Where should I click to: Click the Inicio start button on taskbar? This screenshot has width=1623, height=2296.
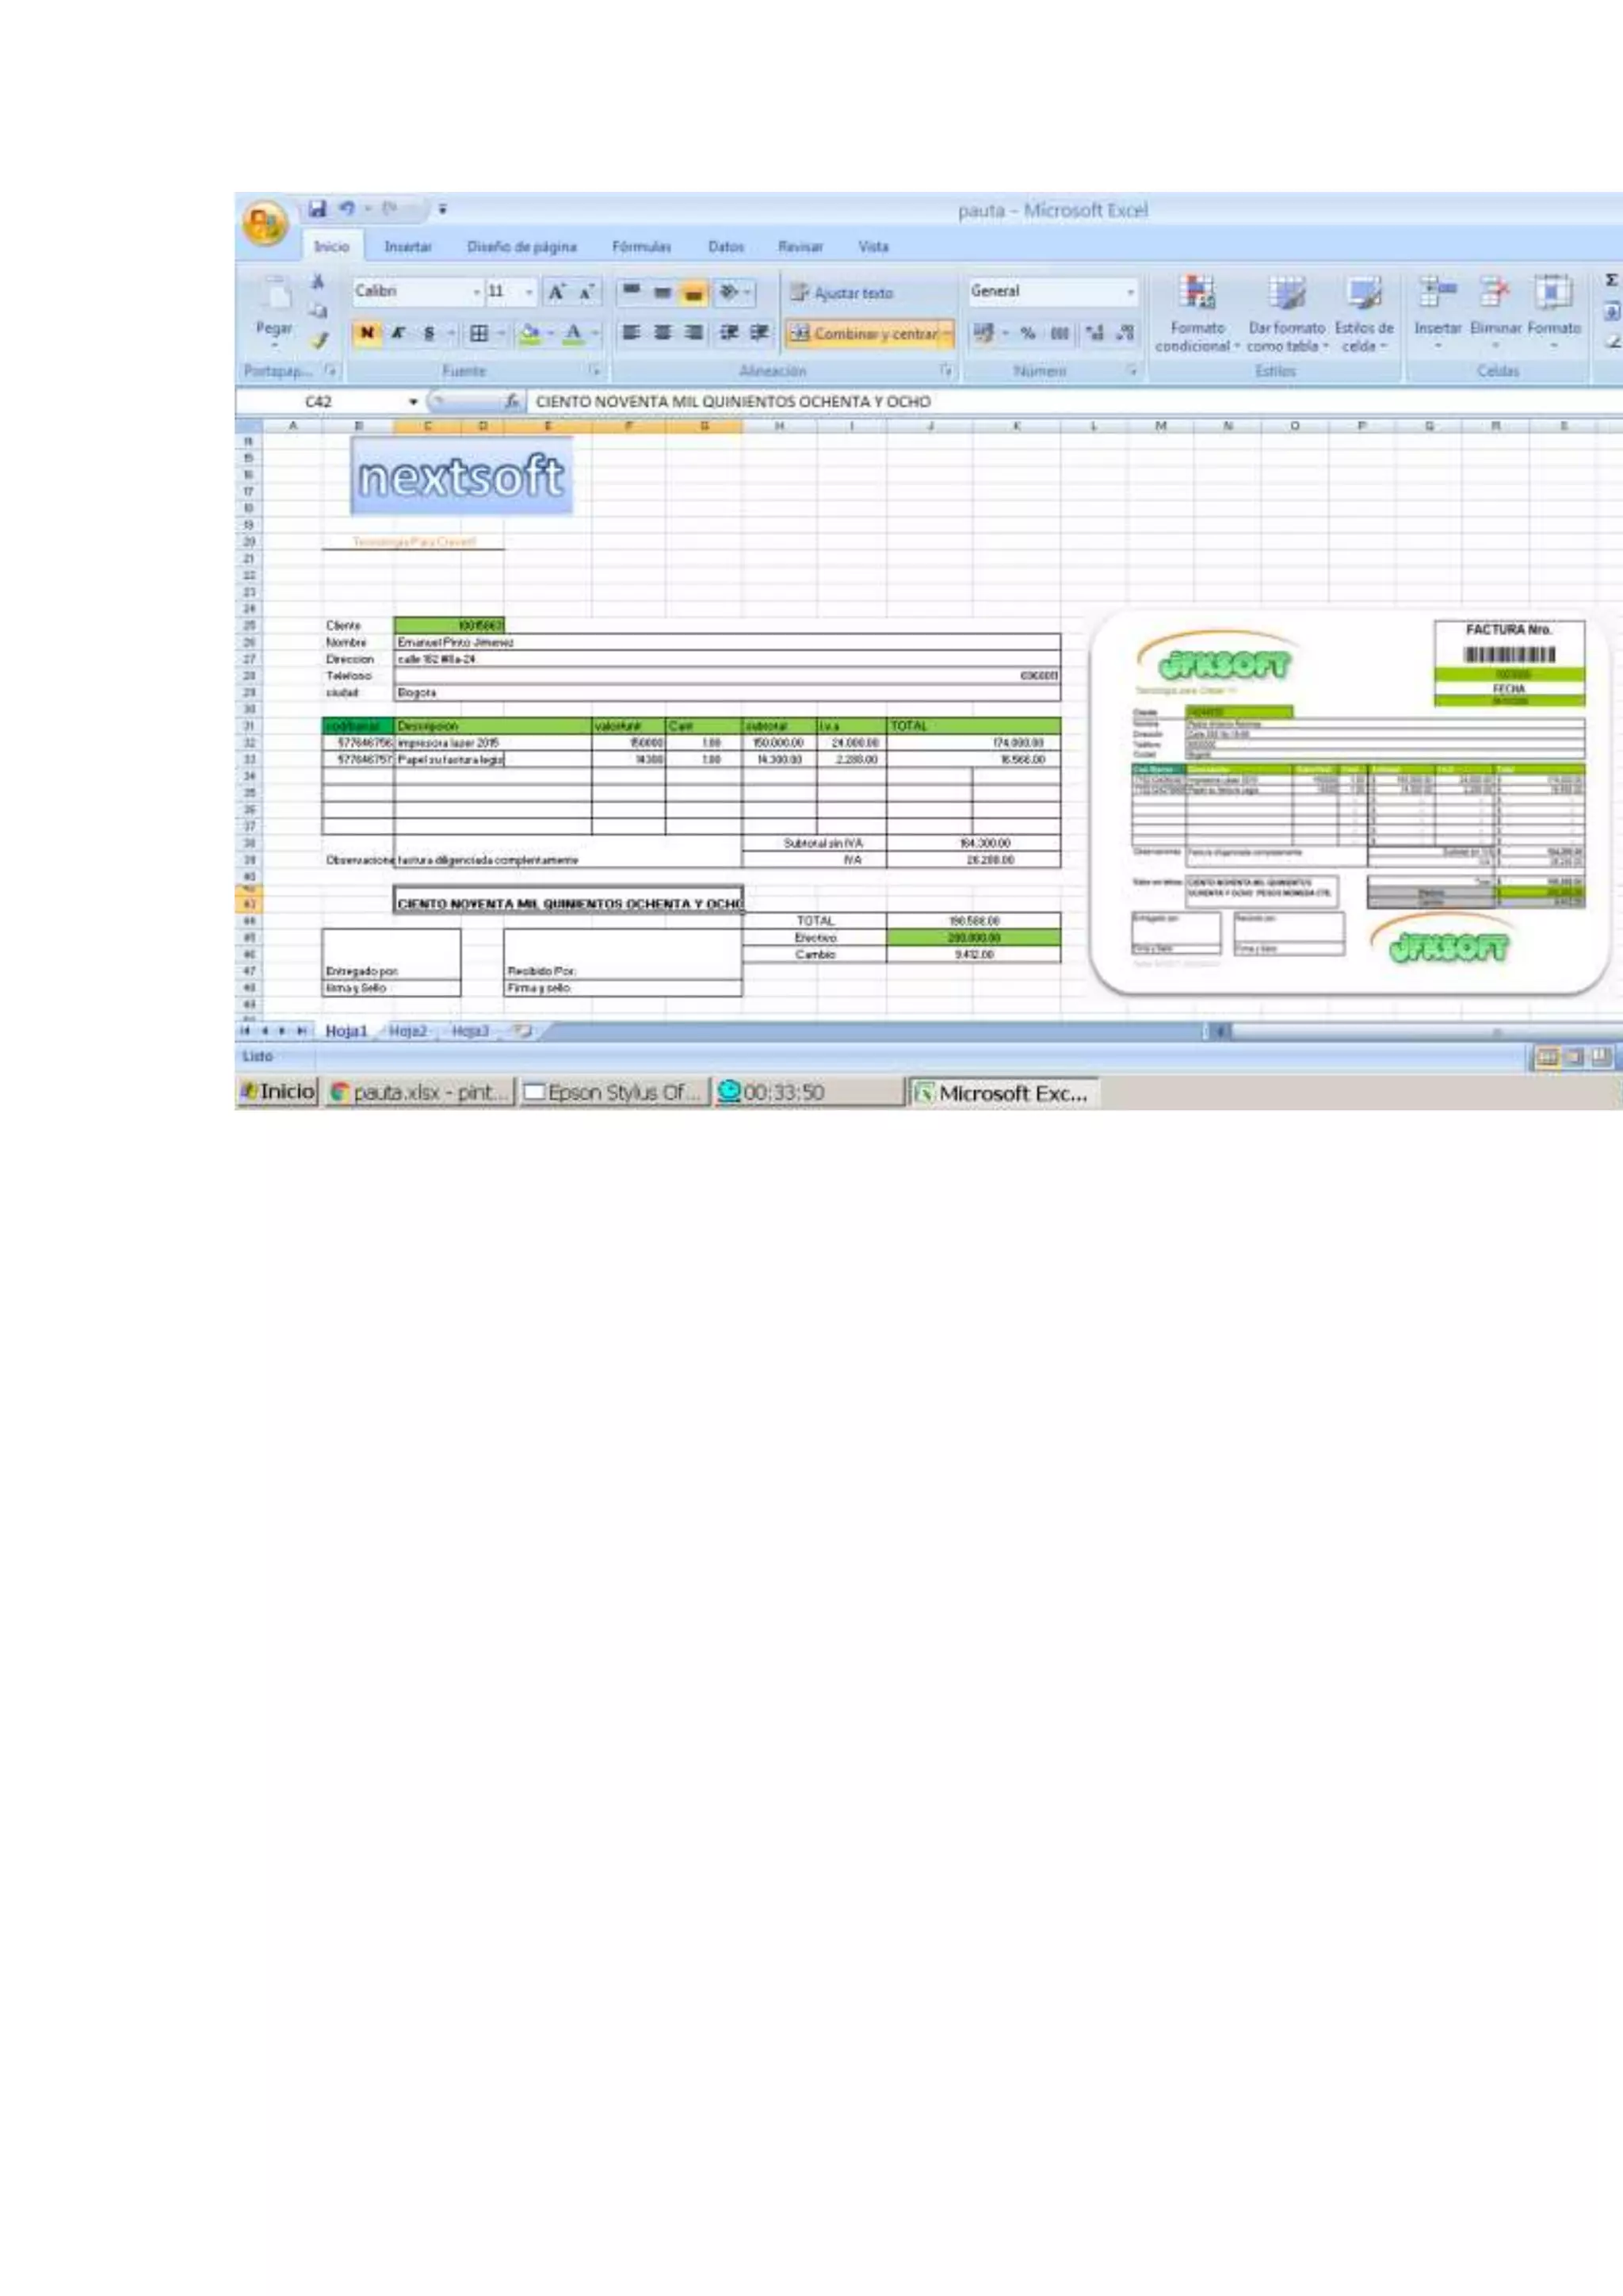coord(278,1092)
